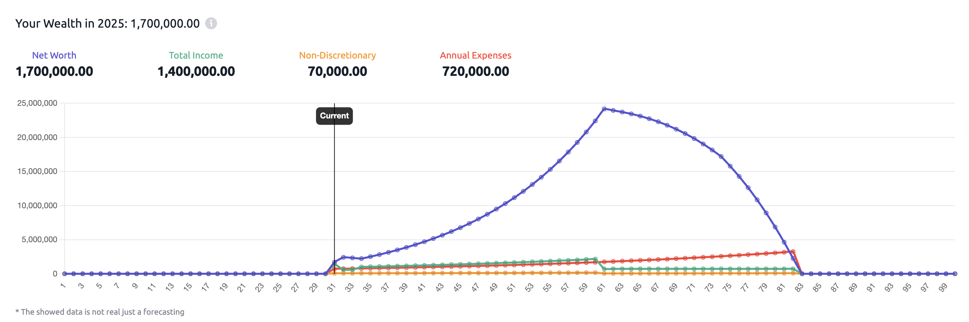Toggle the Total Income series legend
969x322 pixels.
tap(195, 55)
